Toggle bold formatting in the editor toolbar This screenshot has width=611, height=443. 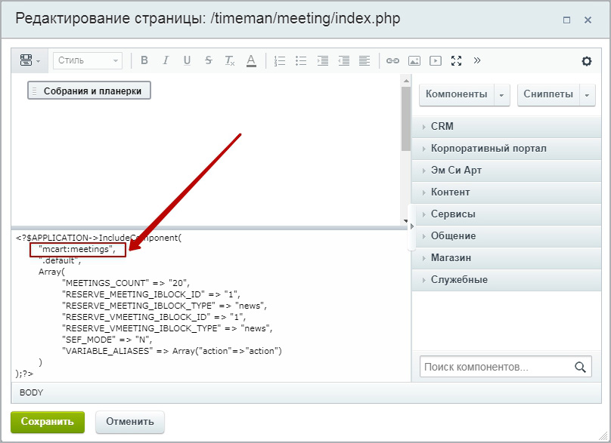pyautogui.click(x=144, y=61)
